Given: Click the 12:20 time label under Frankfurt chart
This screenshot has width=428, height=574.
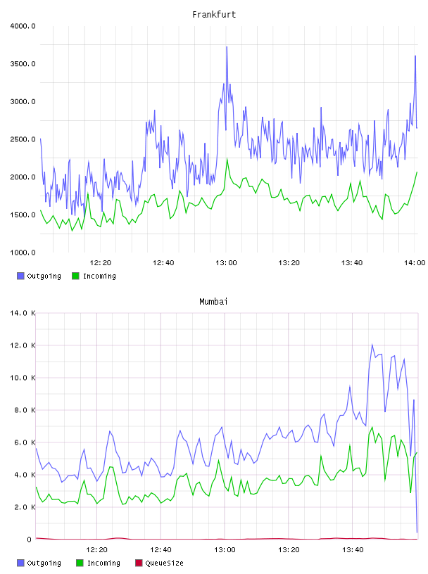Looking at the screenshot, I should click(101, 262).
